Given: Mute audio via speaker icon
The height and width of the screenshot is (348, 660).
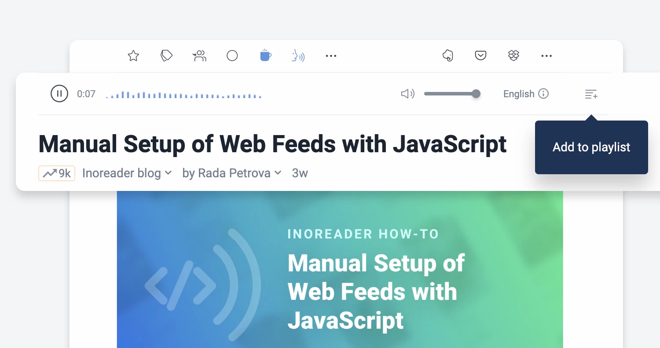Looking at the screenshot, I should coord(407,94).
